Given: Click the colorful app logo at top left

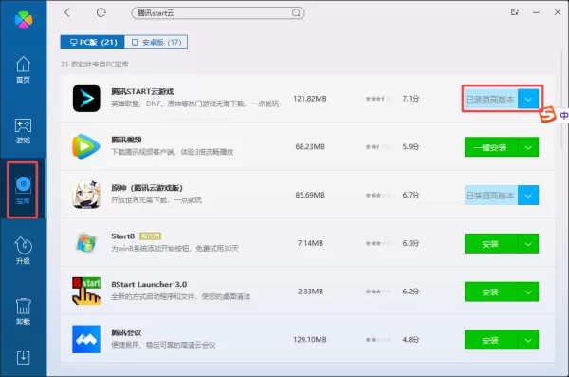Looking at the screenshot, I should [x=23, y=20].
